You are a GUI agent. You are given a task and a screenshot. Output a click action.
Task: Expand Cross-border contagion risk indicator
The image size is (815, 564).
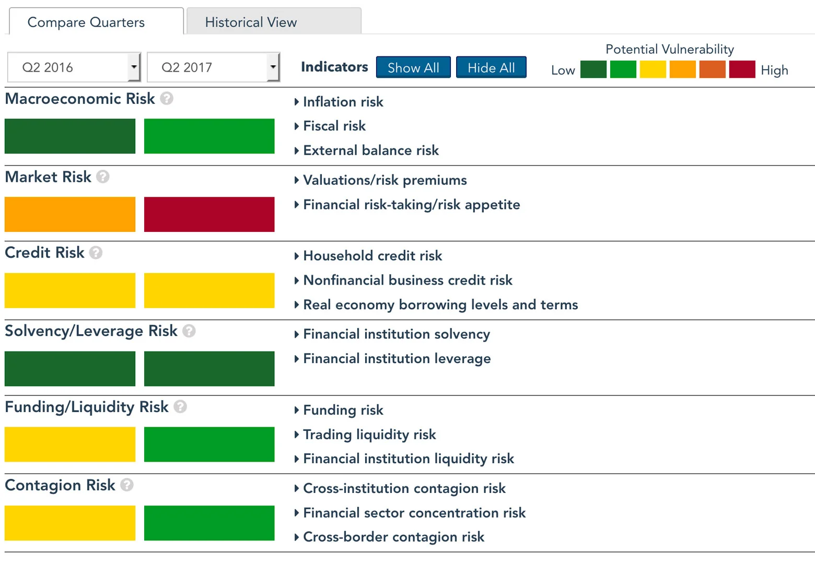coord(393,537)
